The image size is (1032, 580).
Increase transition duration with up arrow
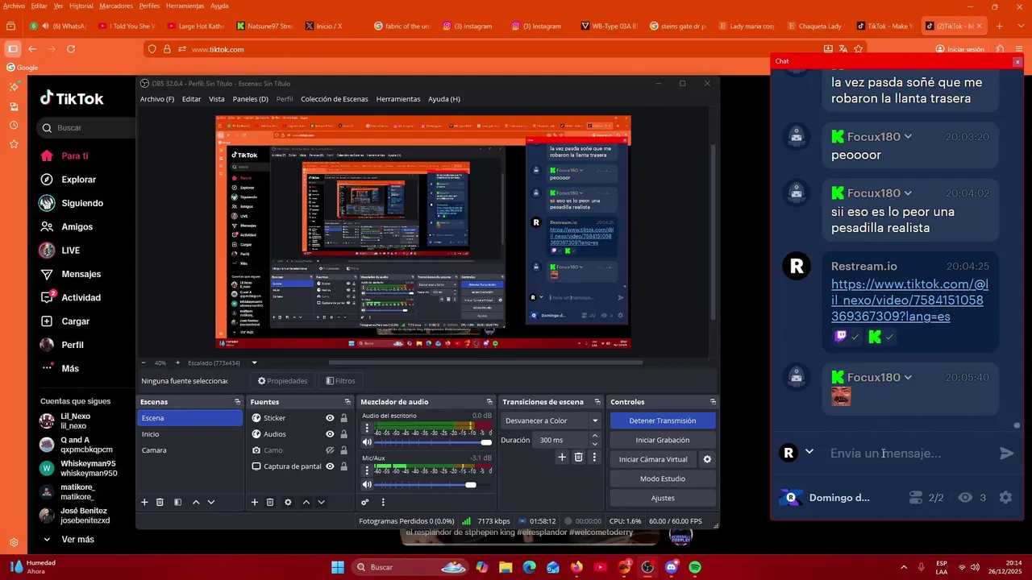click(595, 436)
